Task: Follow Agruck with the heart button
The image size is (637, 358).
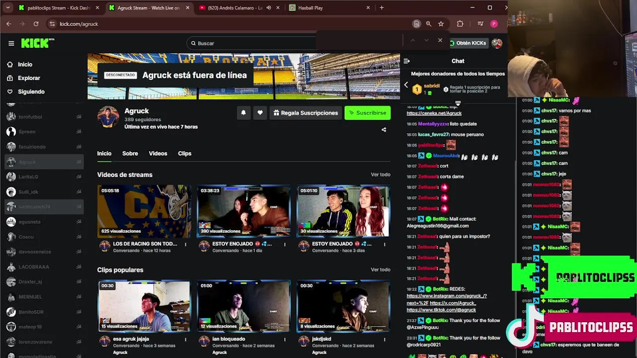Action: [x=260, y=113]
